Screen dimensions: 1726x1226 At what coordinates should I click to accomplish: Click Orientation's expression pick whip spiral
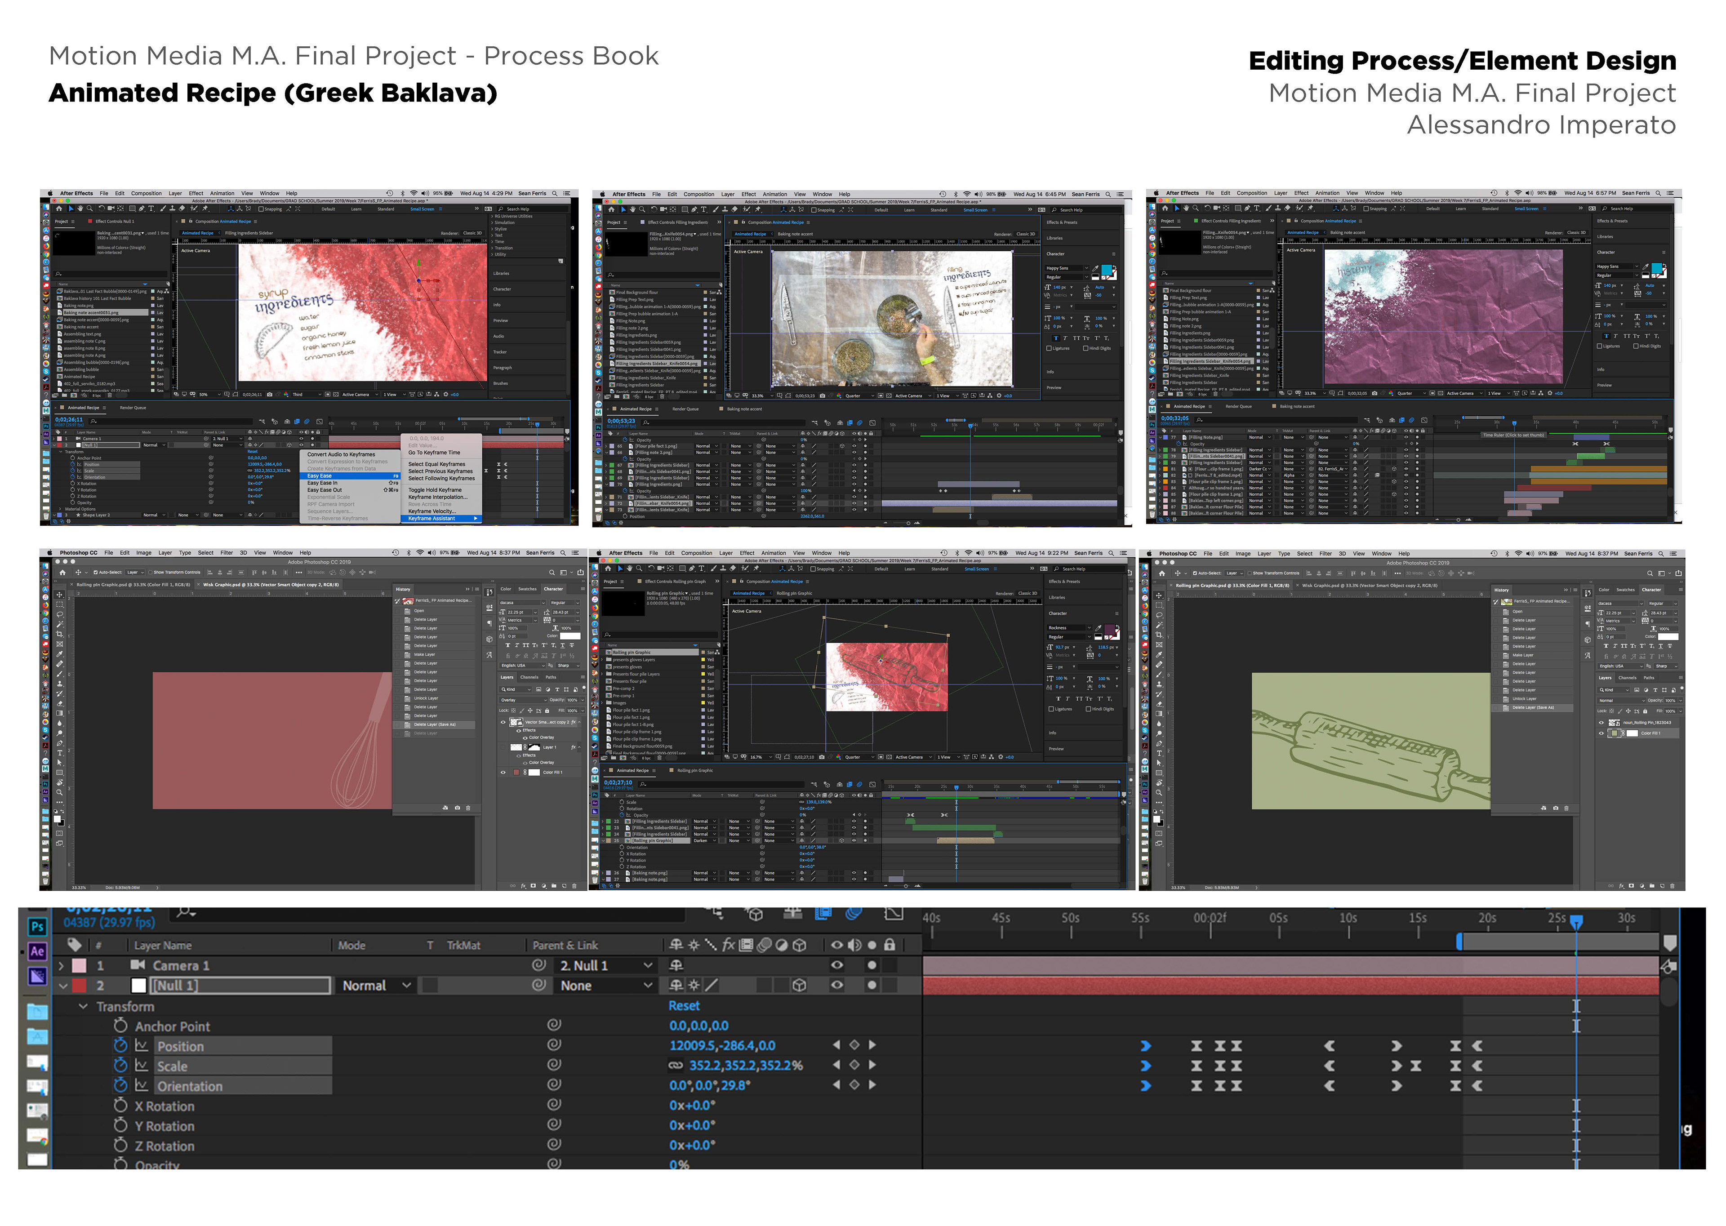pyautogui.click(x=554, y=1085)
